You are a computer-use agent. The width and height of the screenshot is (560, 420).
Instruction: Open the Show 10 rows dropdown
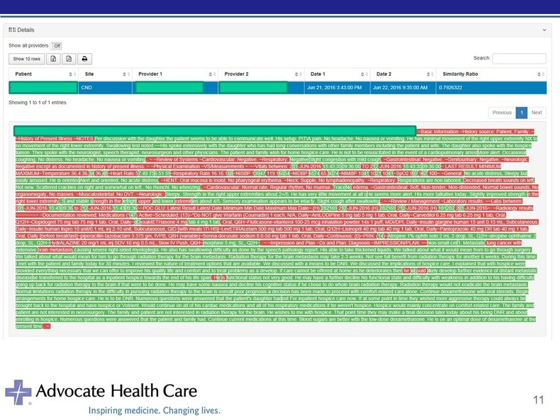27,59
